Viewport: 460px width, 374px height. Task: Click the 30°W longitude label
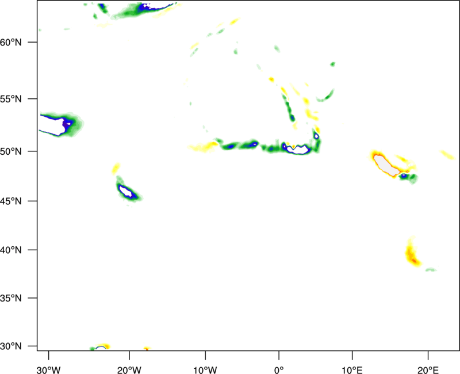click(x=48, y=370)
